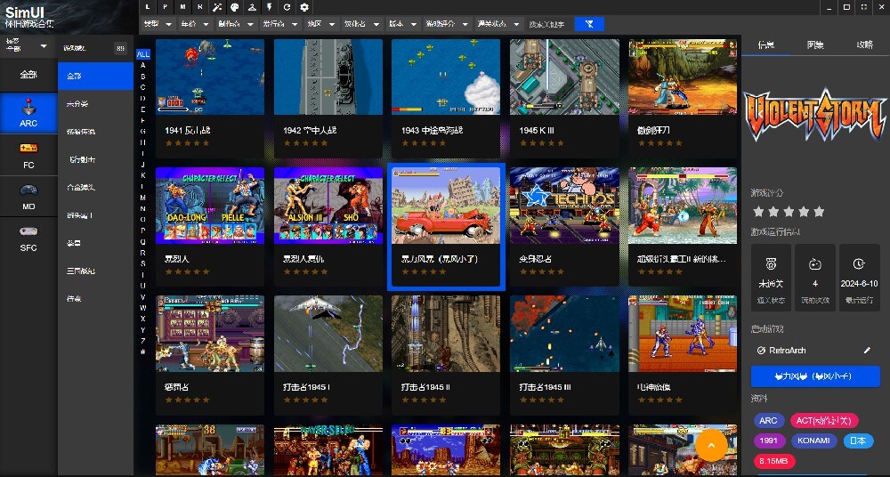Toggle the L layout view button
Image resolution: width=890 pixels, height=477 pixels.
pos(149,7)
